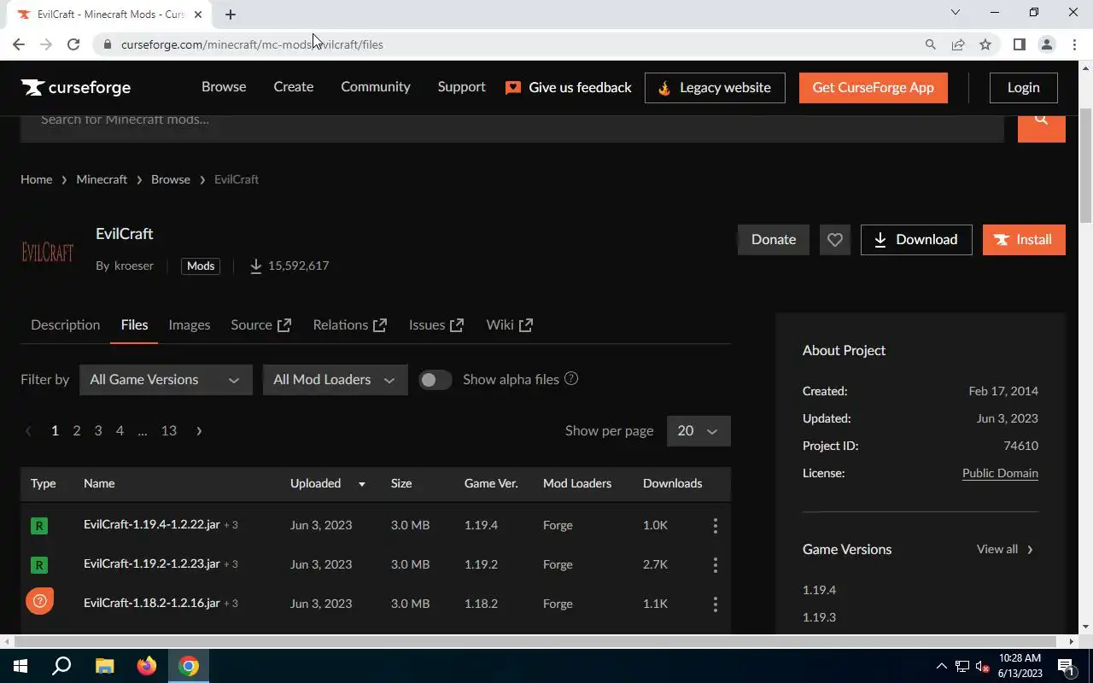1093x683 pixels.
Task: Open Chrome side panel
Action: [x=1019, y=44]
